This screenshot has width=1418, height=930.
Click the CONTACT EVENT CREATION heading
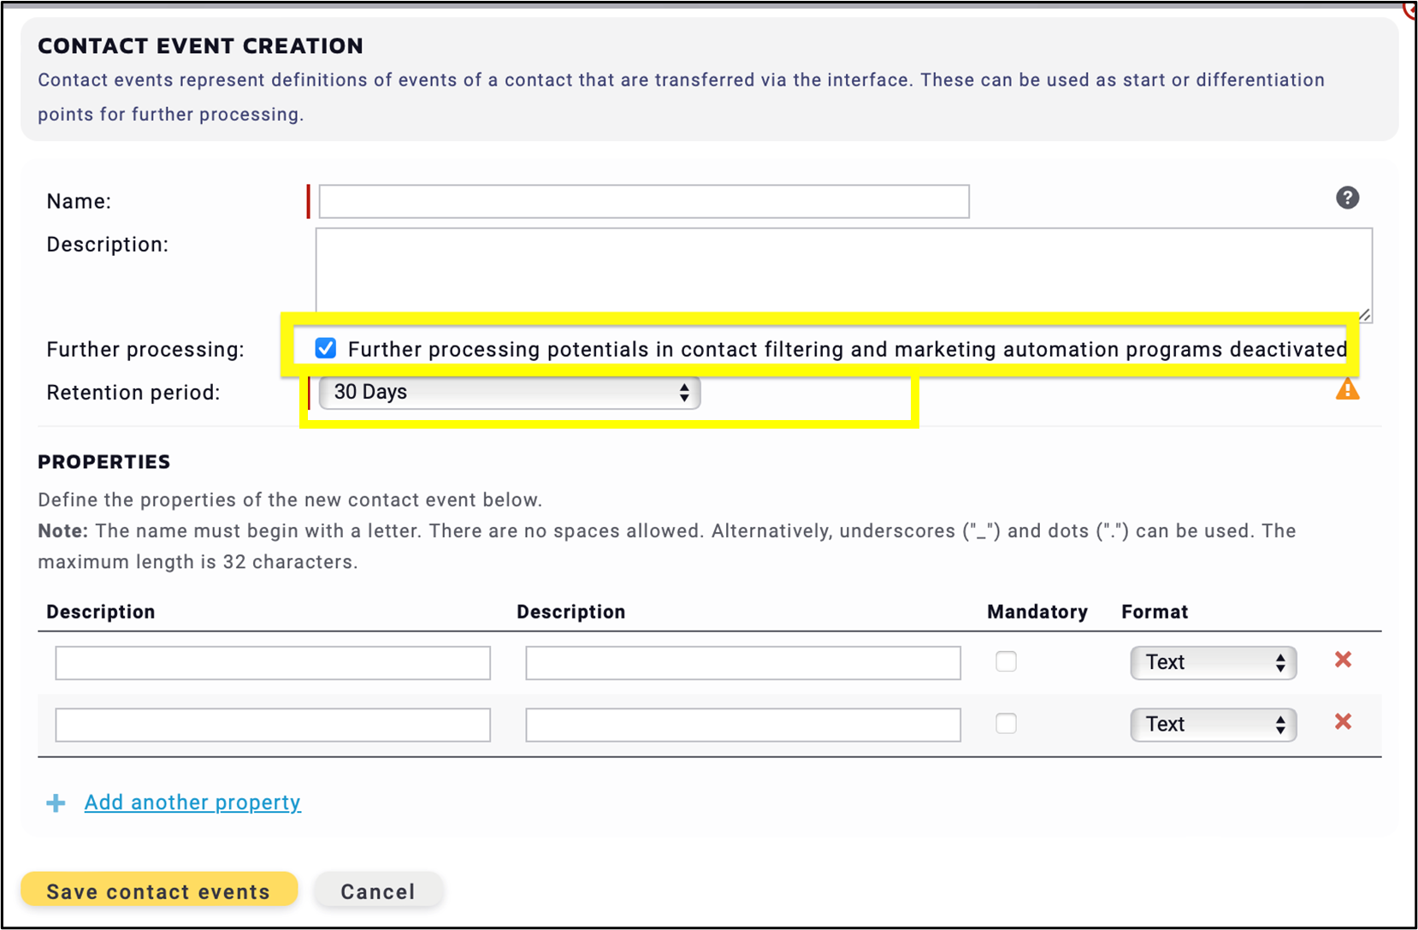(200, 46)
